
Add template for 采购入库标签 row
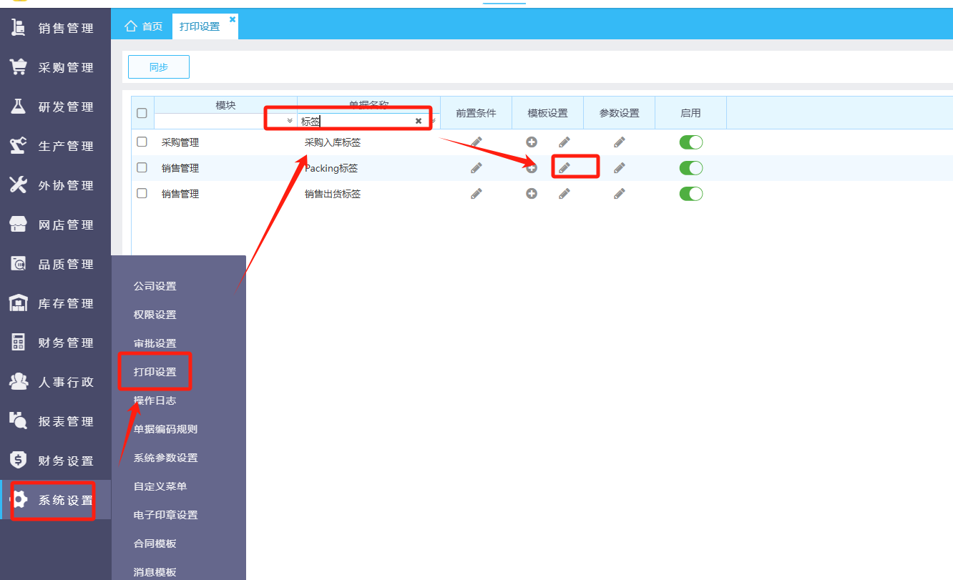click(x=532, y=142)
